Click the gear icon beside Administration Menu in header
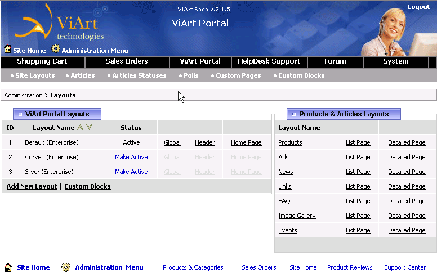The width and height of the screenshot is (437, 278). [55, 49]
